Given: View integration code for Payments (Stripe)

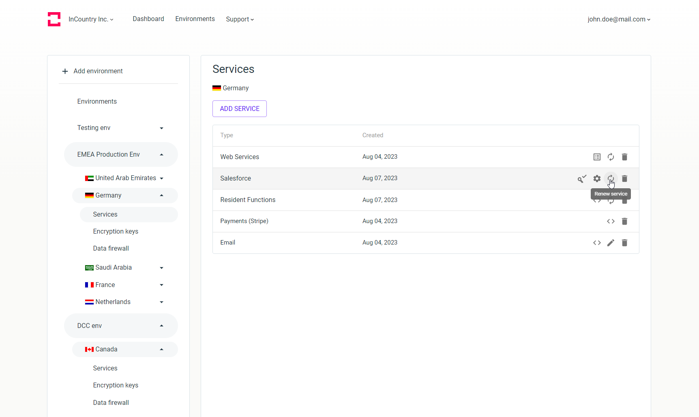Looking at the screenshot, I should tap(611, 221).
